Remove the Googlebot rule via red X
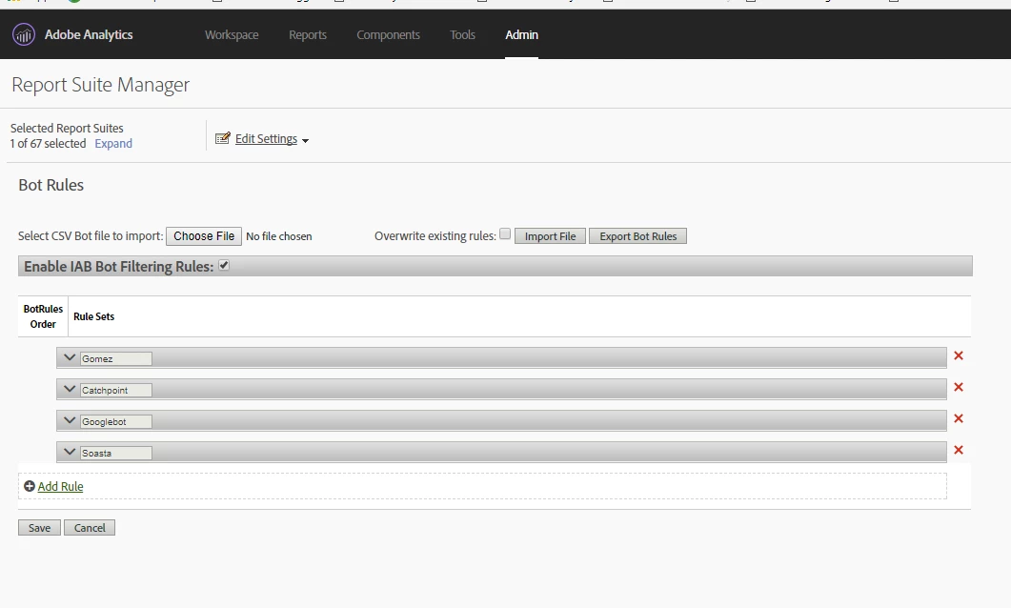Image resolution: width=1011 pixels, height=608 pixels. coord(959,418)
